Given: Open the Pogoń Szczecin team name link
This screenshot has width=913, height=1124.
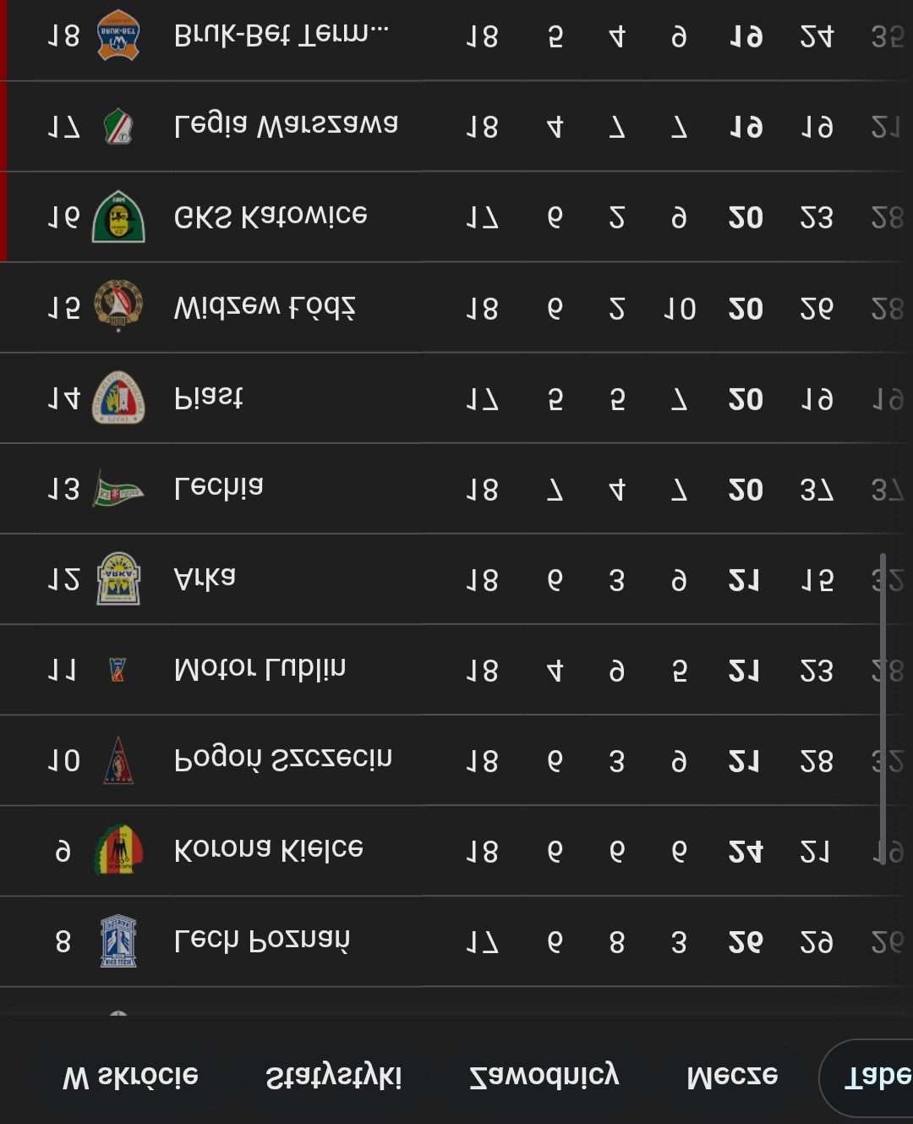Looking at the screenshot, I should (x=283, y=759).
